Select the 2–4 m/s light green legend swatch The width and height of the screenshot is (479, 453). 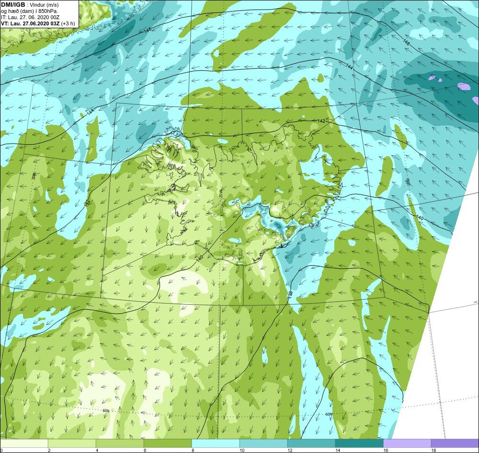coord(72,443)
